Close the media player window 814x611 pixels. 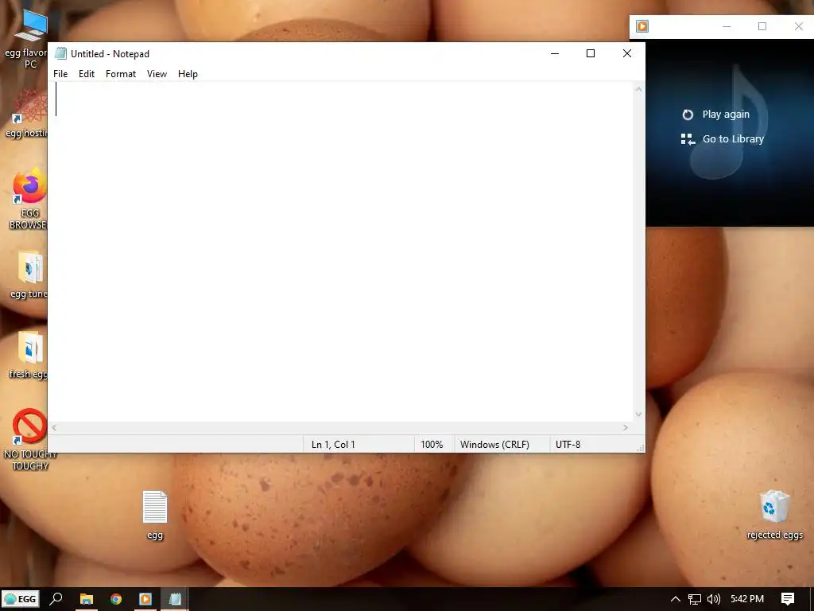798,26
